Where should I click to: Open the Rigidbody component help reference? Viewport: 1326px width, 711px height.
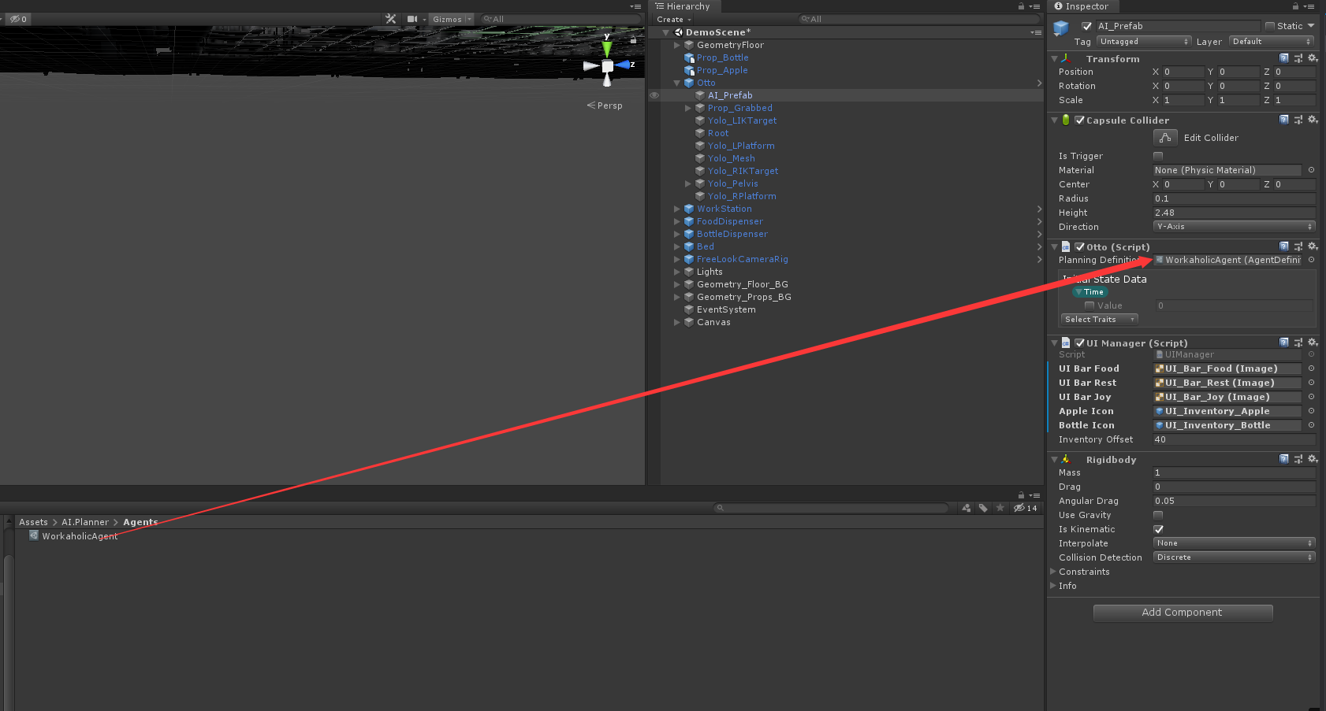pyautogui.click(x=1283, y=459)
